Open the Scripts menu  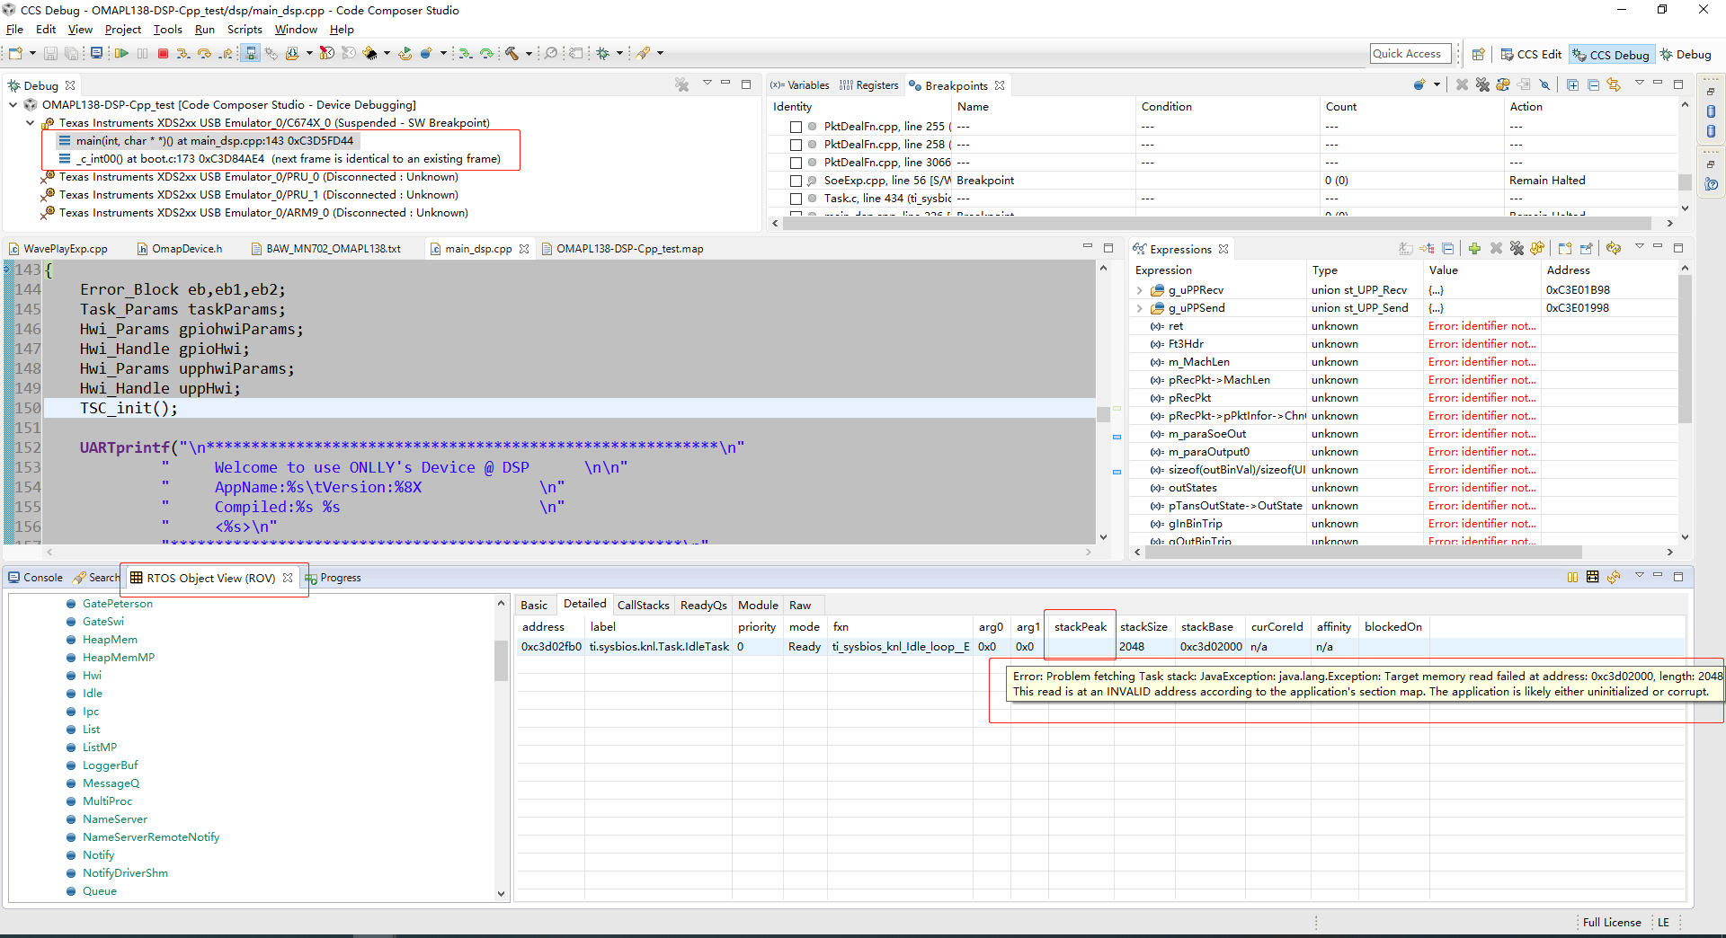pyautogui.click(x=244, y=30)
